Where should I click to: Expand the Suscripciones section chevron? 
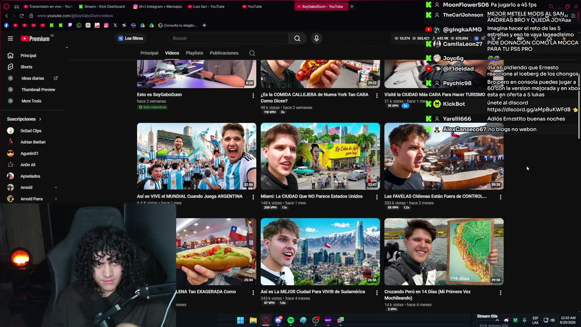pos(40,119)
